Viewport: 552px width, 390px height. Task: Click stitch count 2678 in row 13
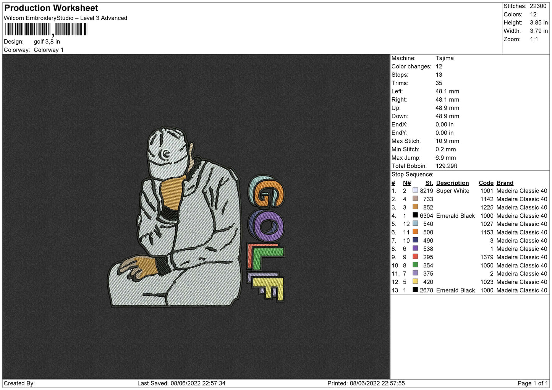pyautogui.click(x=426, y=290)
